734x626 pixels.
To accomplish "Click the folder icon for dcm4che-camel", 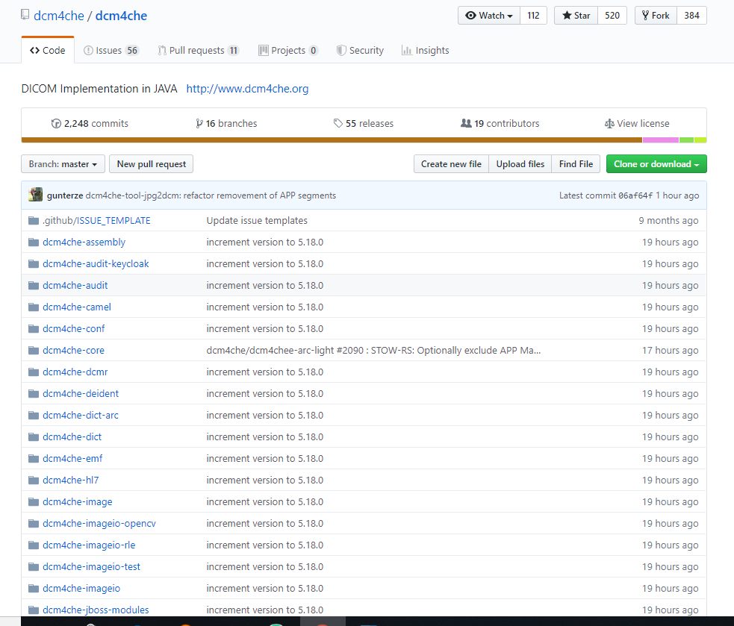I will [34, 307].
